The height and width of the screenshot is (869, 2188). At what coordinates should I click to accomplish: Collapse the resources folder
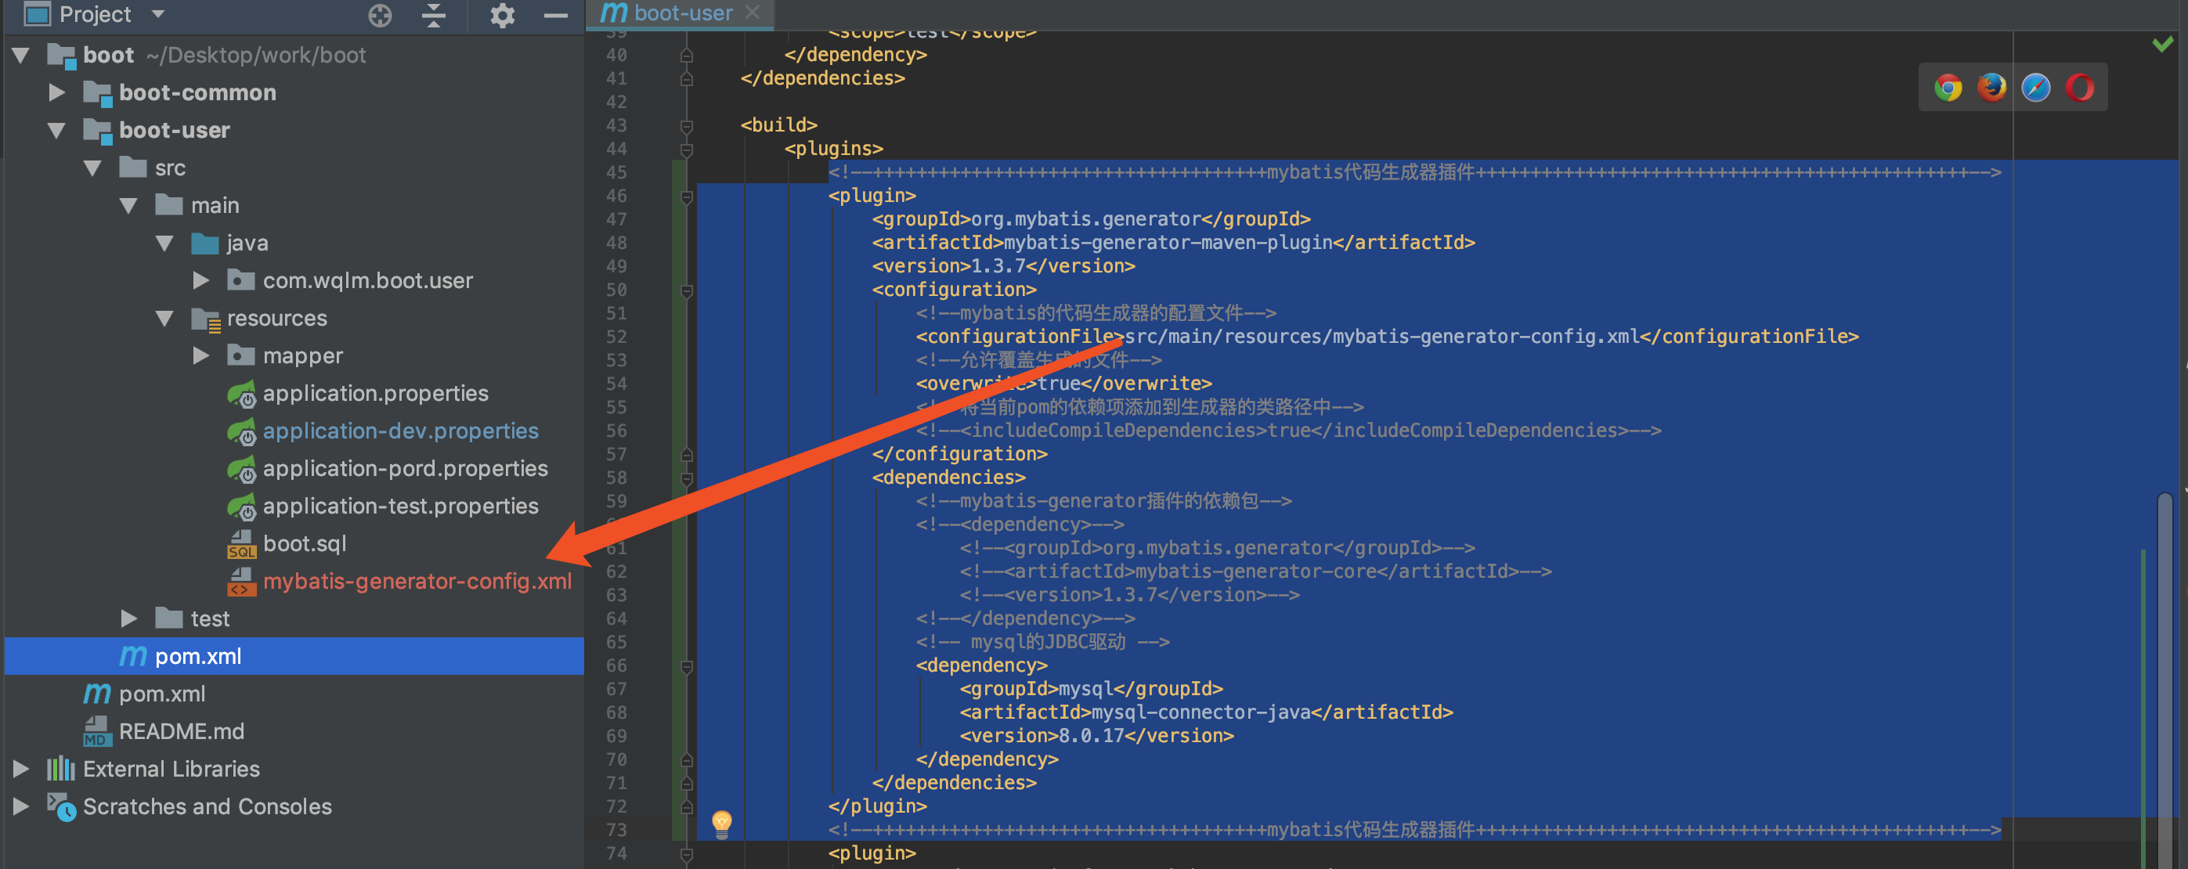coord(164,318)
